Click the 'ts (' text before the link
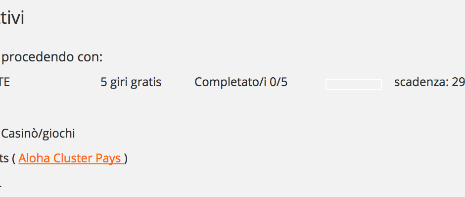465x197 pixels. coord(8,159)
